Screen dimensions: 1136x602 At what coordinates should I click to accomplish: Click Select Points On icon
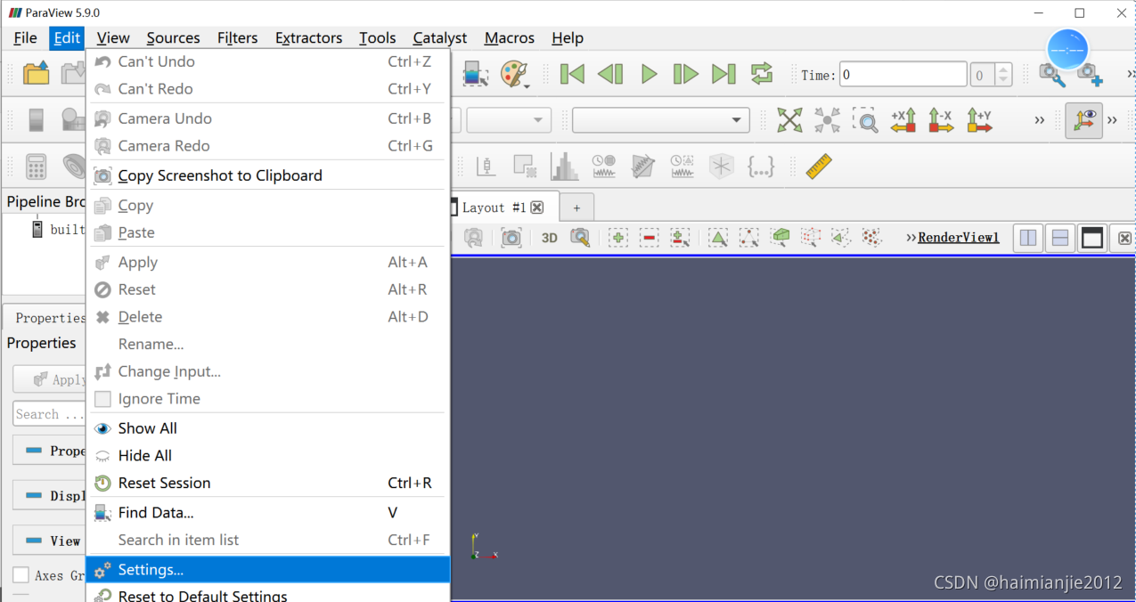[x=749, y=238]
